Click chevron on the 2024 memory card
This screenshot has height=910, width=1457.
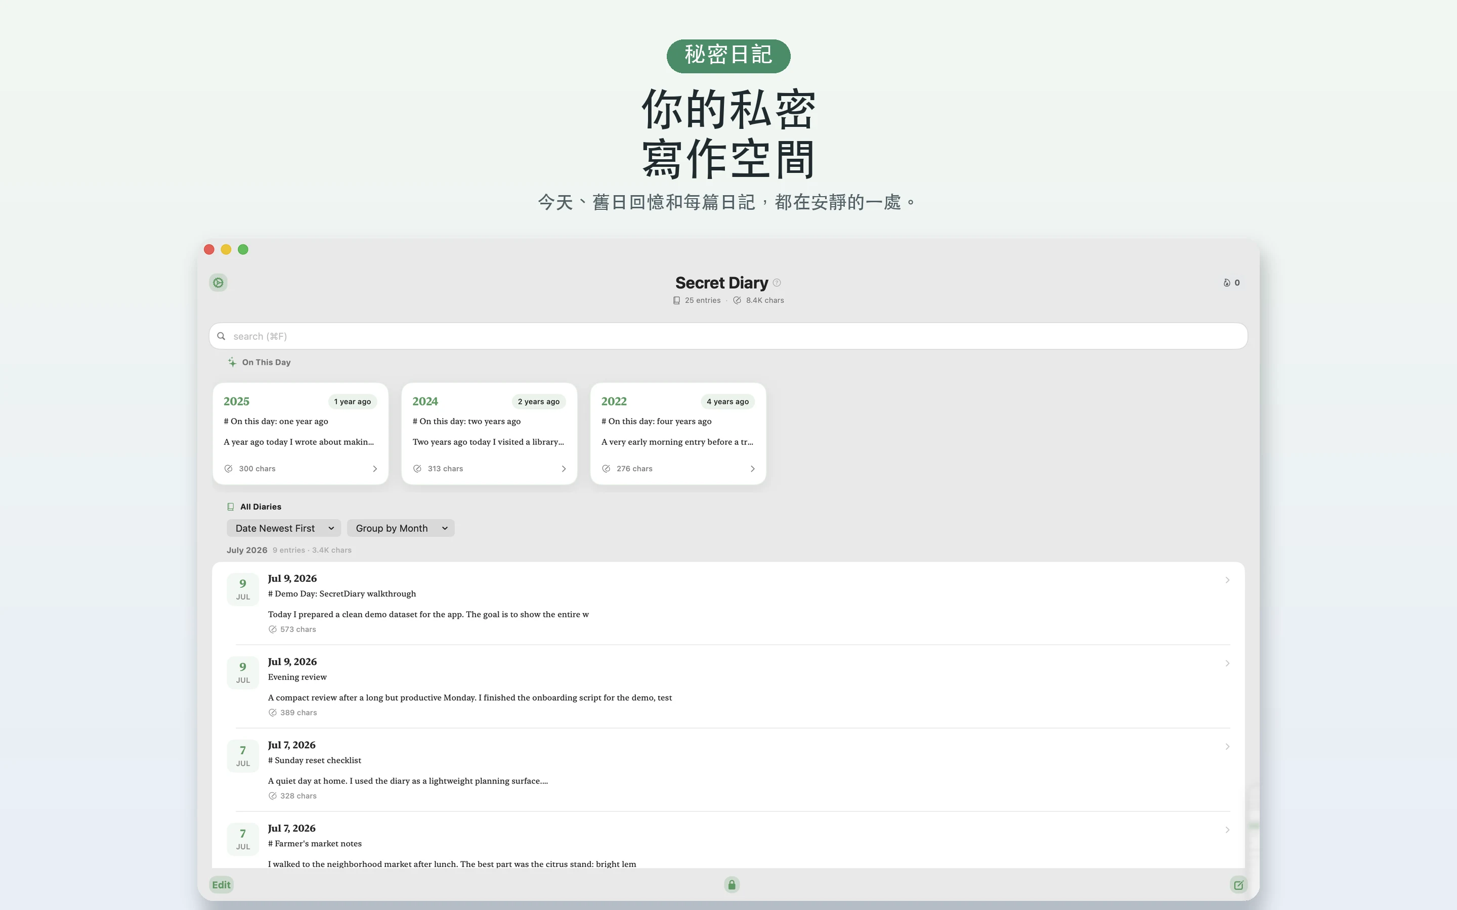[564, 468]
